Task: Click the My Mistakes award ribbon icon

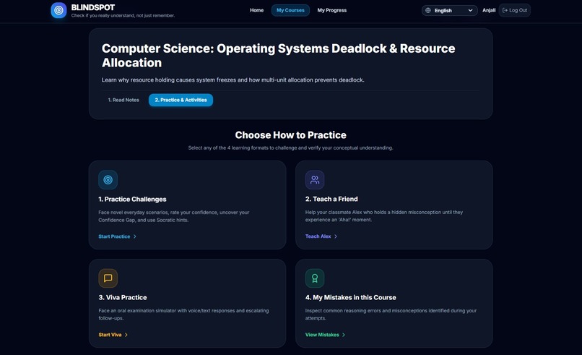Action: click(x=315, y=278)
